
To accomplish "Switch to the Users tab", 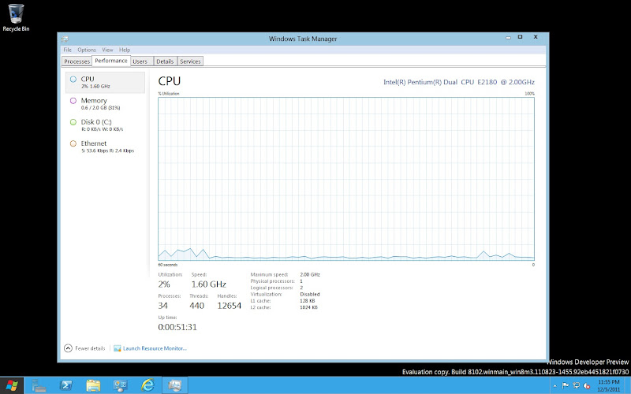I will 140,61.
